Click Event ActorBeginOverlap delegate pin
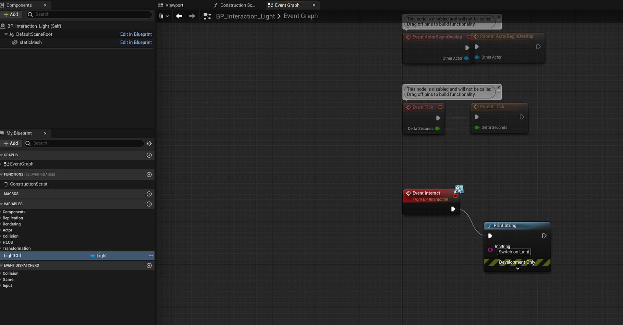 [x=469, y=37]
